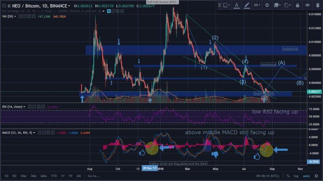This screenshot has height=181, width=323.
Task: Open font size 11 dropdown
Action: [x=257, y=5]
